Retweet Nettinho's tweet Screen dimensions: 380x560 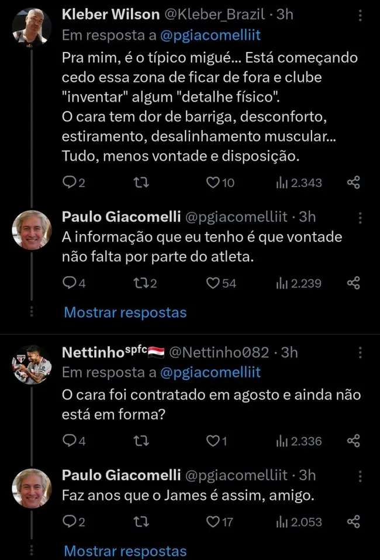[141, 440]
